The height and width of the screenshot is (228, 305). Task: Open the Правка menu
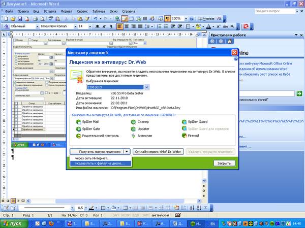pyautogui.click(x=23, y=11)
